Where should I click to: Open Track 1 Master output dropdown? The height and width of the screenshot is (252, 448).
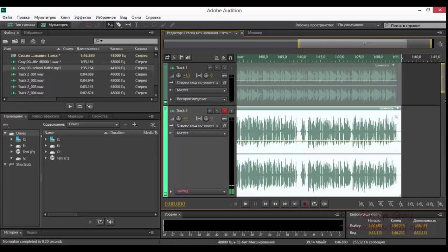coord(201,90)
